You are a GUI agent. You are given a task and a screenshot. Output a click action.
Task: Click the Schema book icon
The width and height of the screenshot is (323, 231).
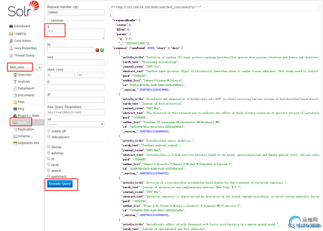click(x=15, y=136)
